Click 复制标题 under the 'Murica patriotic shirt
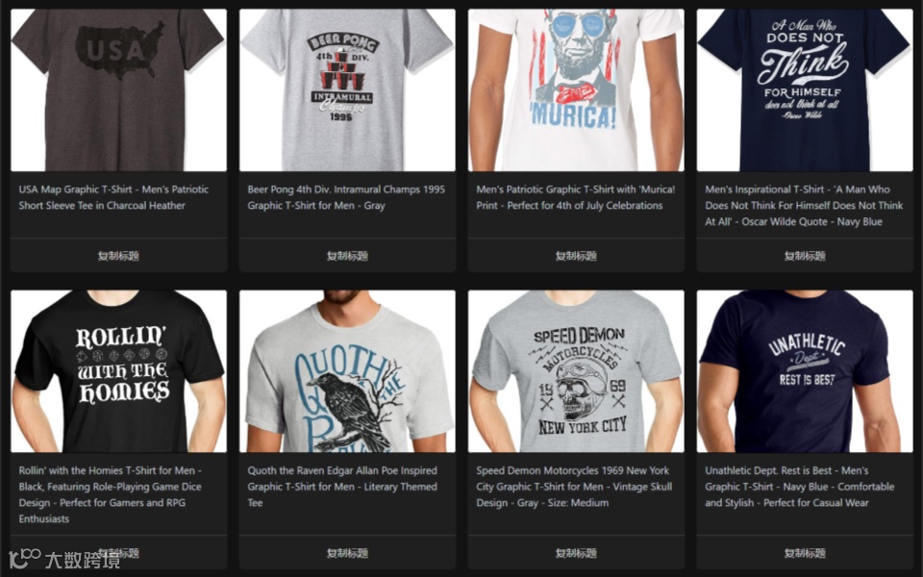This screenshot has height=577, width=923. (576, 256)
